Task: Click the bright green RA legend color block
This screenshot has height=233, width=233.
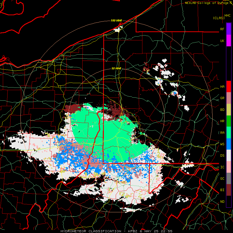Action: click(x=229, y=133)
